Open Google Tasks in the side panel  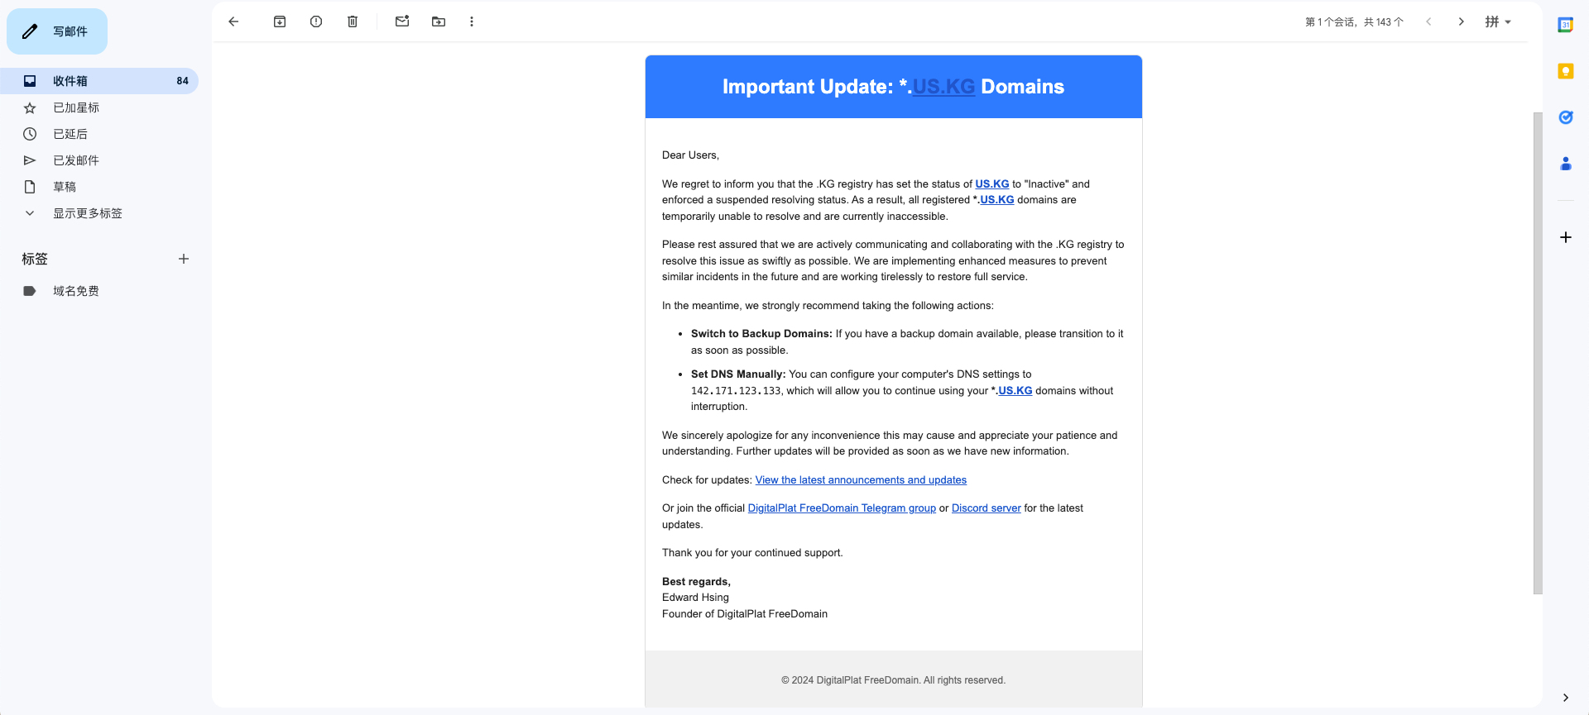(1565, 117)
